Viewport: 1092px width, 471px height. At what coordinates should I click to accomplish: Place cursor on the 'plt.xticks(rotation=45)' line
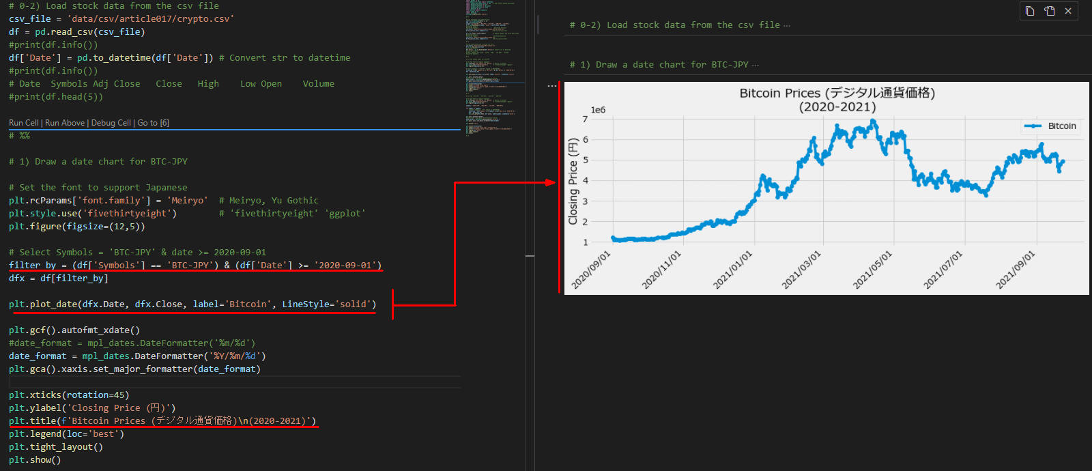tap(69, 395)
